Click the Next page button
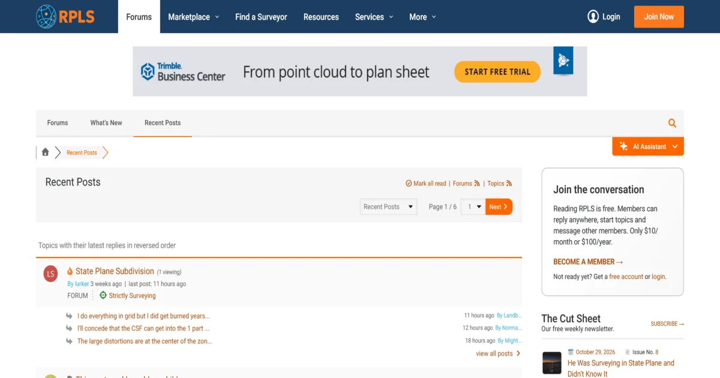The width and height of the screenshot is (720, 378). pyautogui.click(x=499, y=207)
